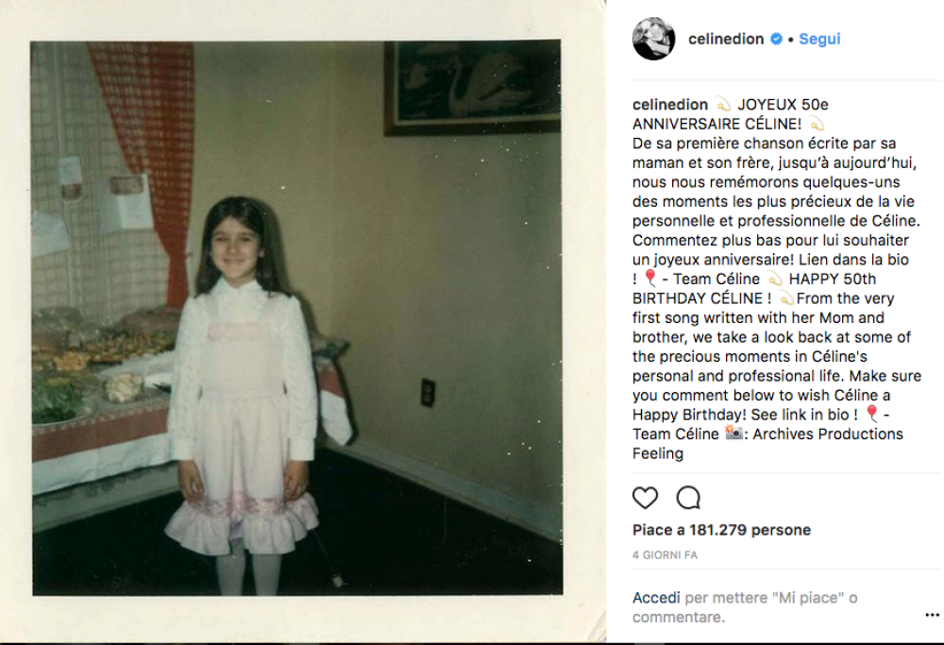Screen dimensions: 944x645
Task: Click the blue verified badge
Action: [777, 39]
